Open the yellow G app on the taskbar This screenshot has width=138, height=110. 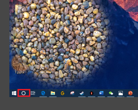[62, 93]
